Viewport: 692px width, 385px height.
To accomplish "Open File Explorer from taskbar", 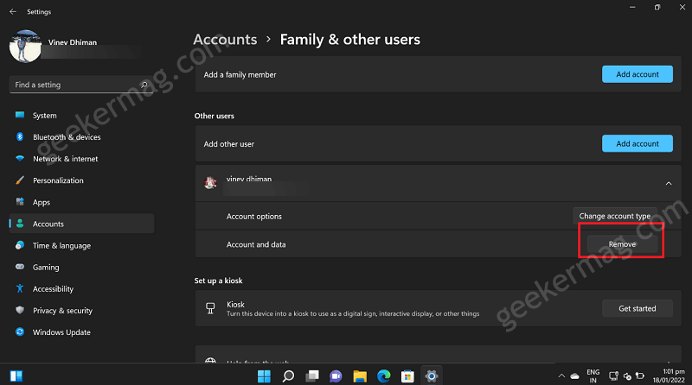I will coord(360,376).
